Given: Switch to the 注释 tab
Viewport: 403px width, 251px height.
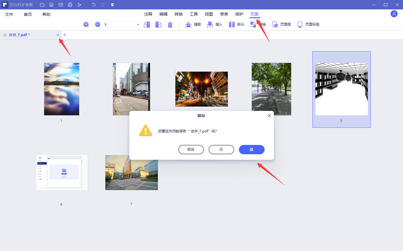Looking at the screenshot, I should [148, 15].
